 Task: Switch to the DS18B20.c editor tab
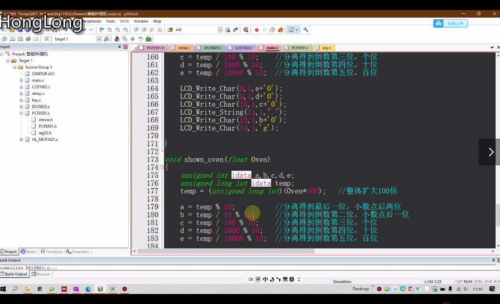point(209,48)
